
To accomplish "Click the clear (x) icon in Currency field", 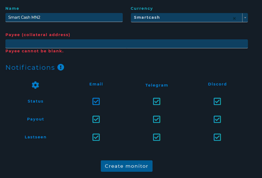I will (234, 18).
